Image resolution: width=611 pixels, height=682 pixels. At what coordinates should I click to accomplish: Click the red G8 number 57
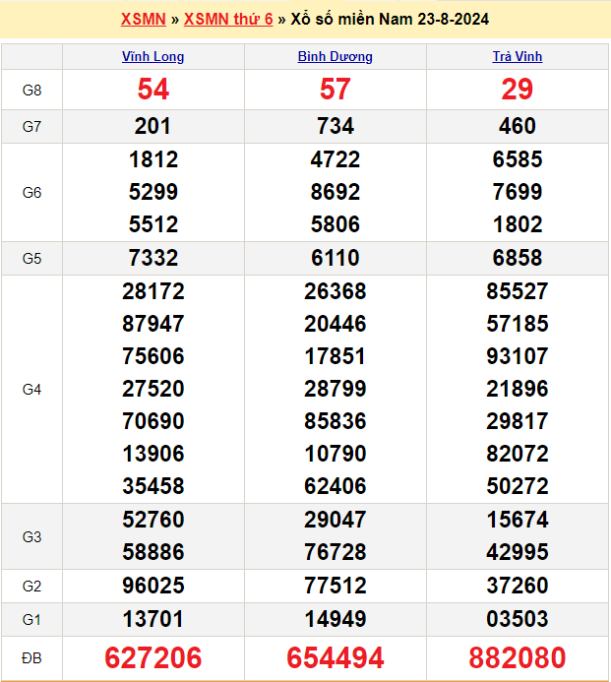tap(335, 90)
